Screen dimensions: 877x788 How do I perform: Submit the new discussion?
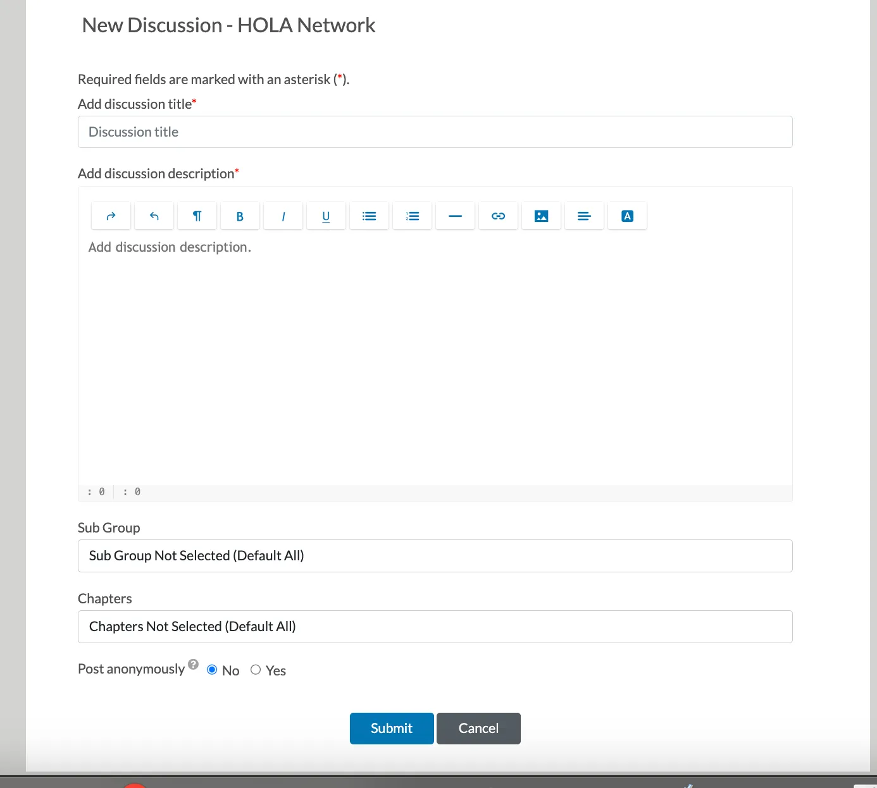[392, 729]
